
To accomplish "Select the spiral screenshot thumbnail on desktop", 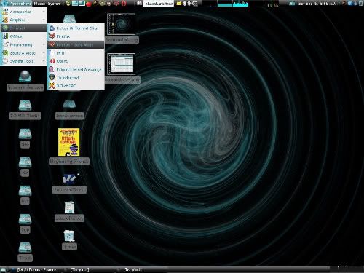I will 121,24.
